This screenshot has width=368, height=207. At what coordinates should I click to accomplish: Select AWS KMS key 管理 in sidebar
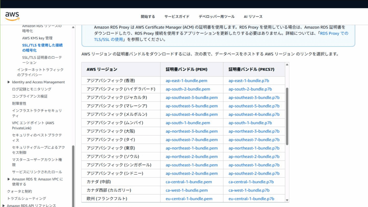[37, 38]
